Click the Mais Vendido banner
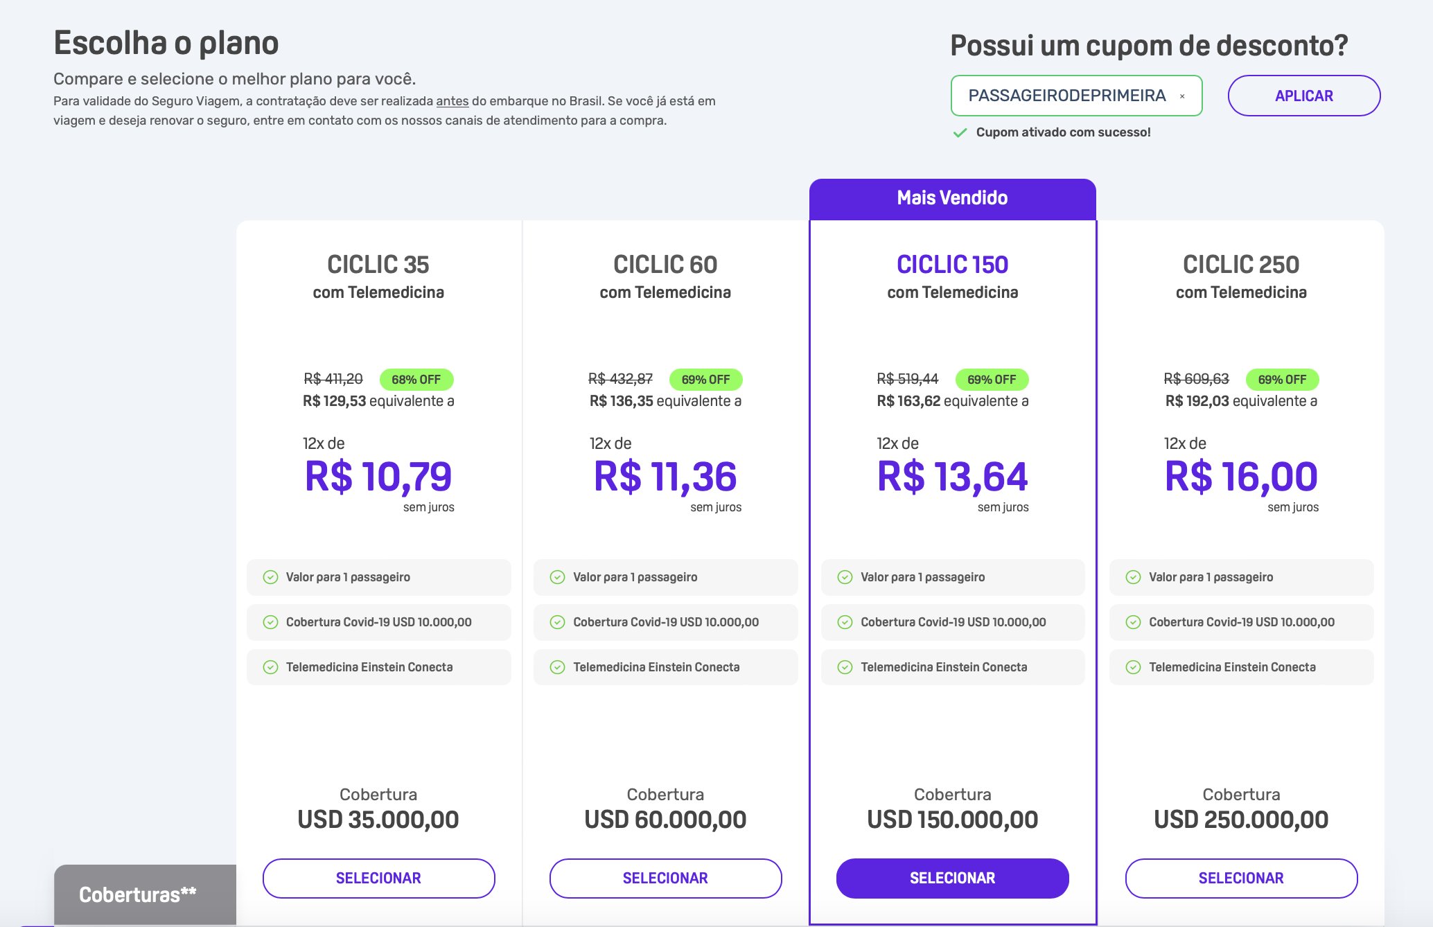 coord(952,199)
